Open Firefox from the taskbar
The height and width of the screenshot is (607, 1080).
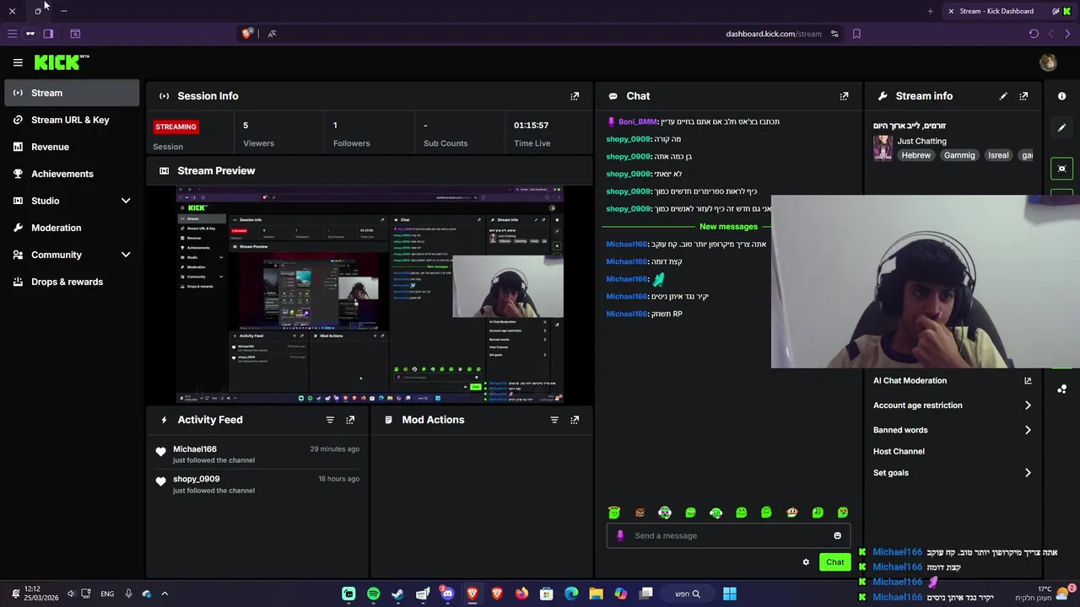click(521, 594)
